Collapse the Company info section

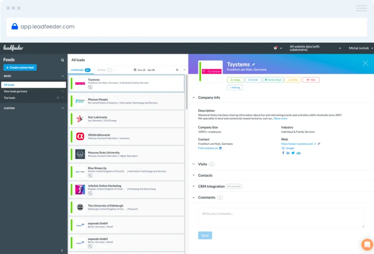tap(194, 97)
